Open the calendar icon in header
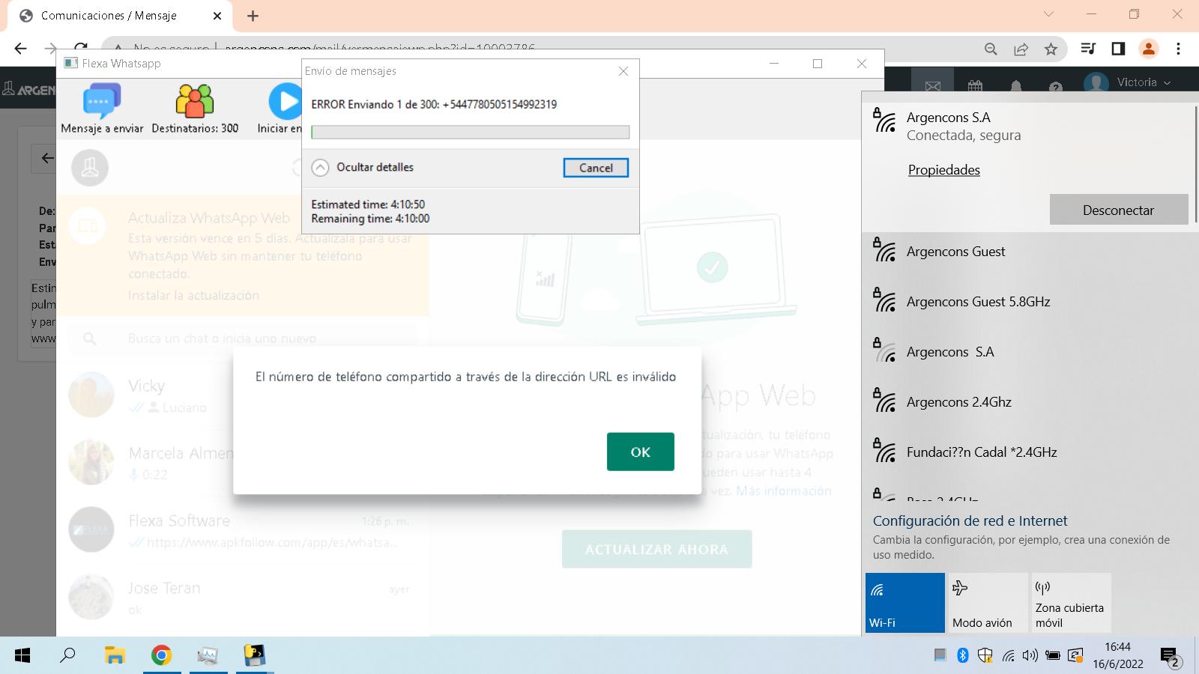Image resolution: width=1199 pixels, height=674 pixels. click(975, 86)
